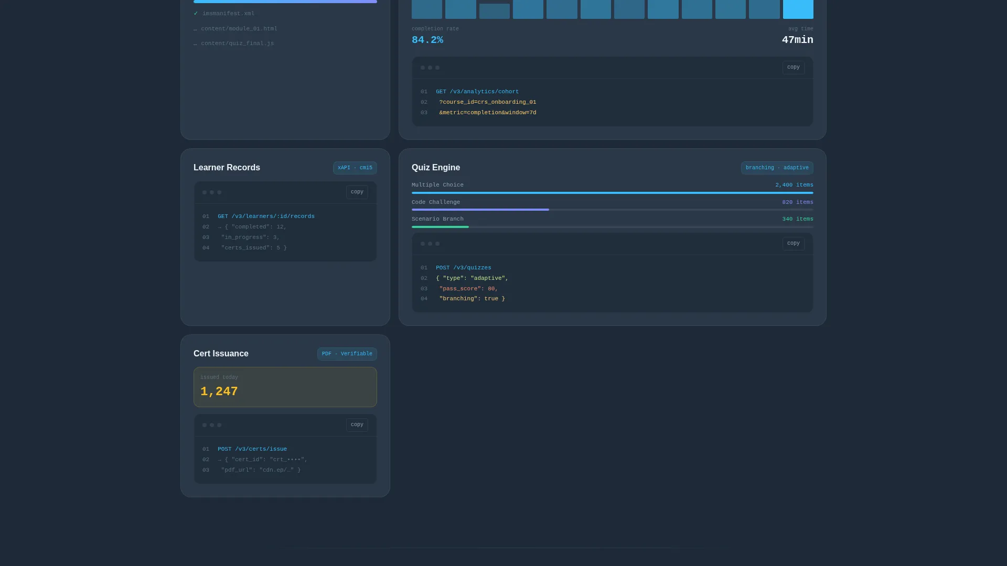Click the Cert Issuance heading
This screenshot has height=566, width=1007.
221,354
